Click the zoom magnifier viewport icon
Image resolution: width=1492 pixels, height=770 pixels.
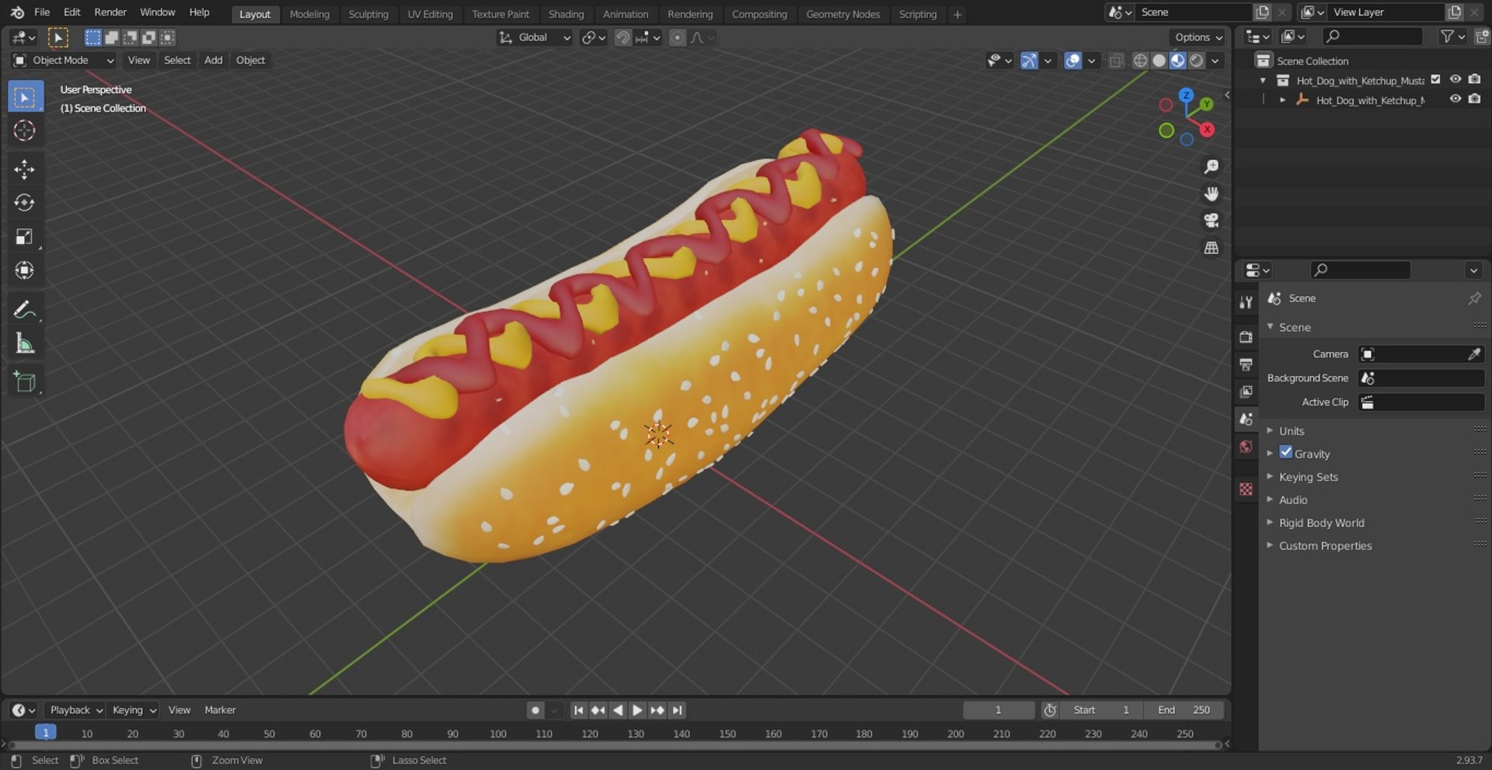click(x=1211, y=167)
